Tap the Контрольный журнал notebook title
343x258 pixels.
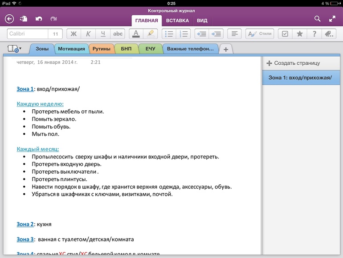tap(171, 11)
